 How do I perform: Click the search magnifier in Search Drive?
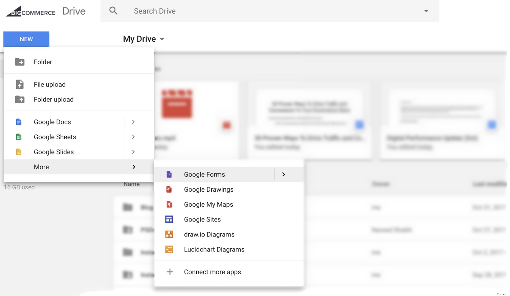tap(113, 11)
